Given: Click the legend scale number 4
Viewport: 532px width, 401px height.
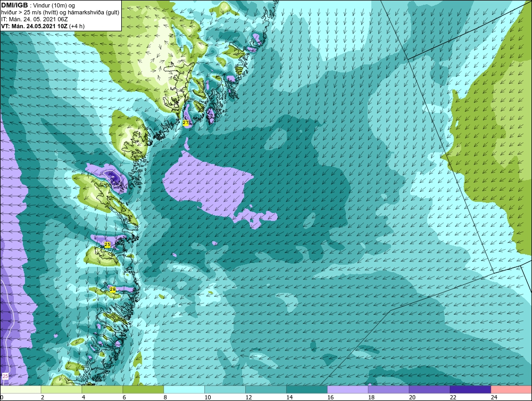Looking at the screenshot, I should (84, 397).
